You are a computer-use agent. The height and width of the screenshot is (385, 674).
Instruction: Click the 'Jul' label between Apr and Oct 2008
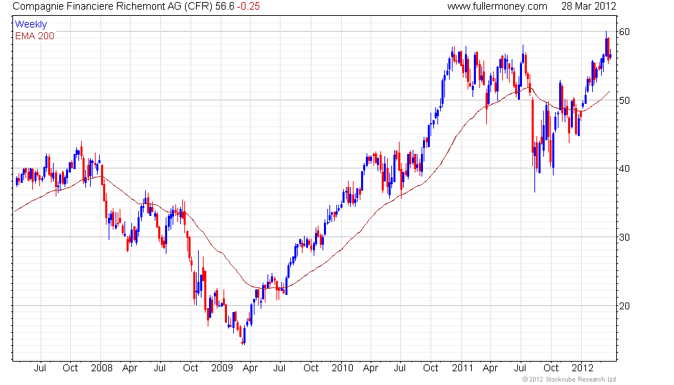coord(160,368)
